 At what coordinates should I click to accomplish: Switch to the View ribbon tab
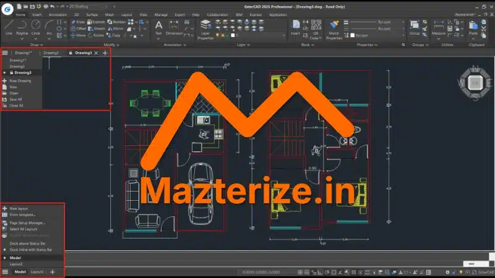pyautogui.click(x=144, y=14)
